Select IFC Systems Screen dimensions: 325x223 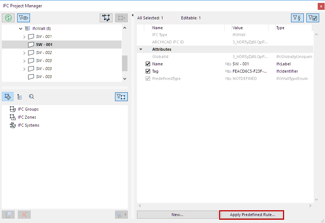28,126
